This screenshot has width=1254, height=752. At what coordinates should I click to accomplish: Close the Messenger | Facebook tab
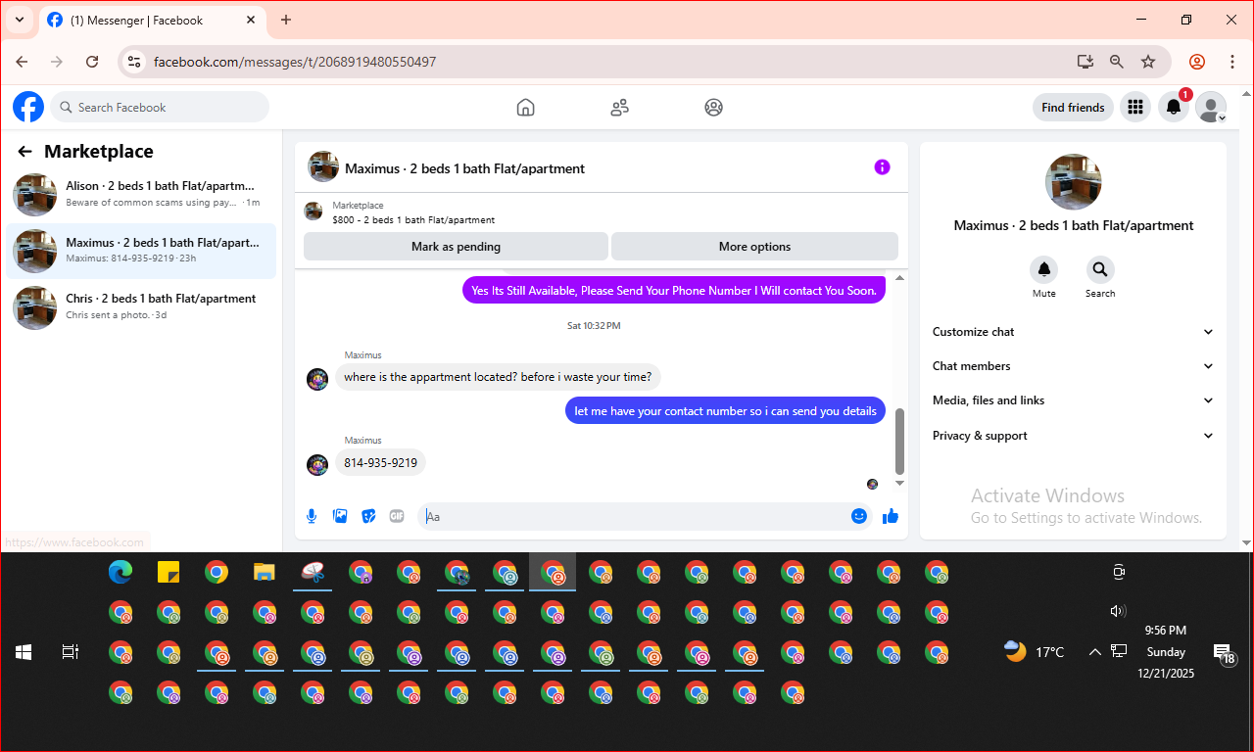(x=250, y=20)
